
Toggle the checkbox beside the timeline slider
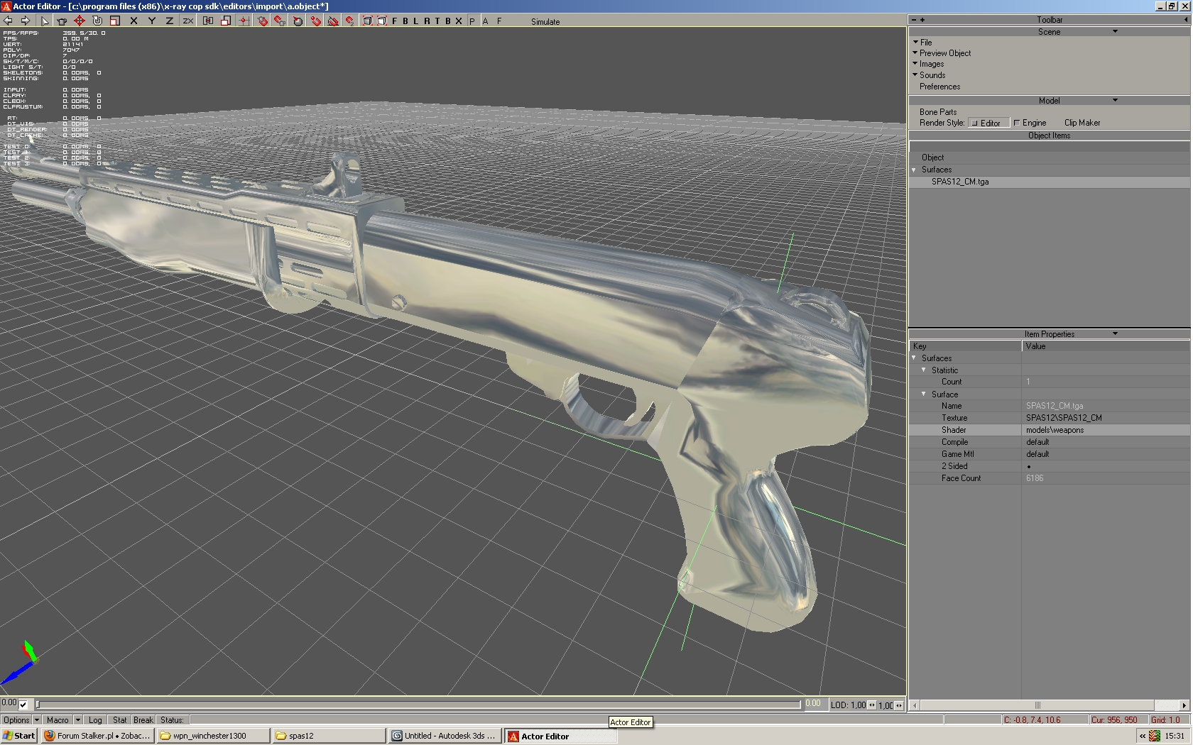click(23, 705)
